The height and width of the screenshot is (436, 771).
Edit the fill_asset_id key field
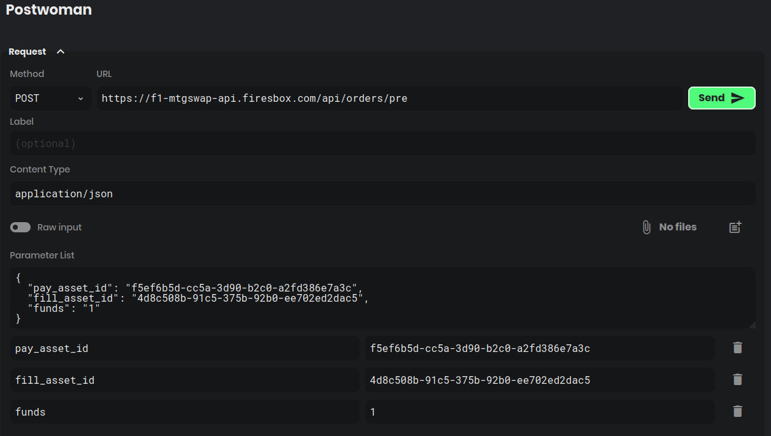coord(185,380)
